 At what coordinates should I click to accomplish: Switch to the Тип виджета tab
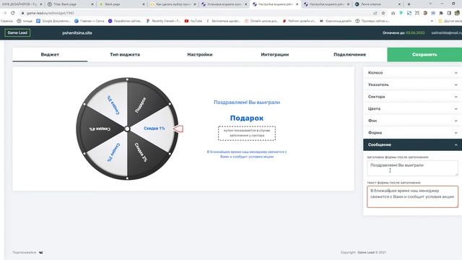pos(125,55)
